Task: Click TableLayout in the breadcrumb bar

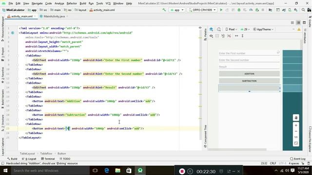Action: coord(27,154)
